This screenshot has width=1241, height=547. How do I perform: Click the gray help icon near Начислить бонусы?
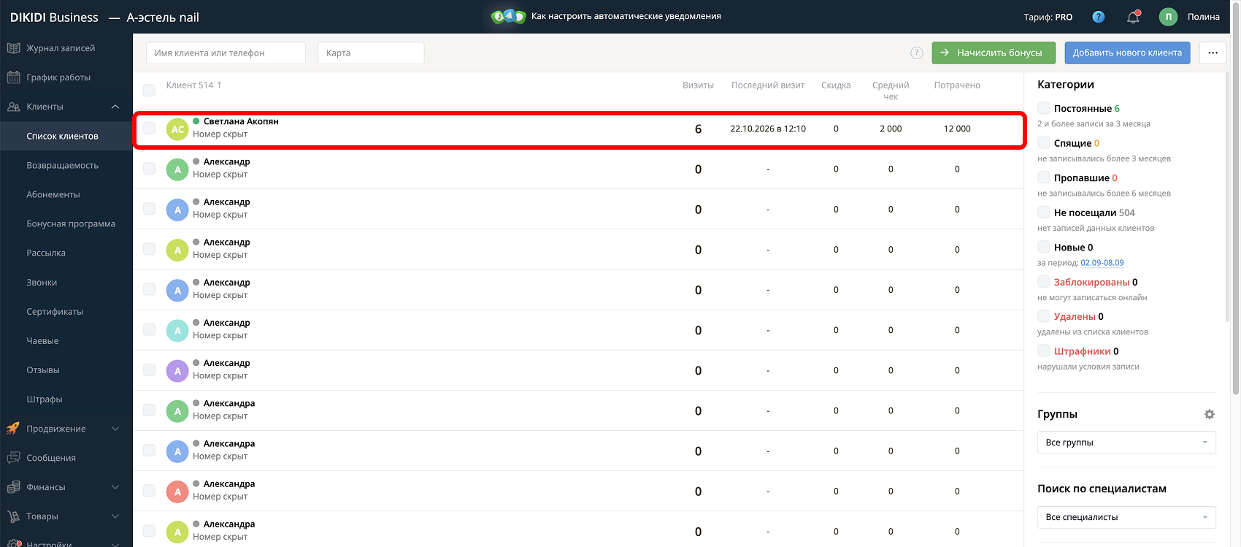click(x=917, y=53)
